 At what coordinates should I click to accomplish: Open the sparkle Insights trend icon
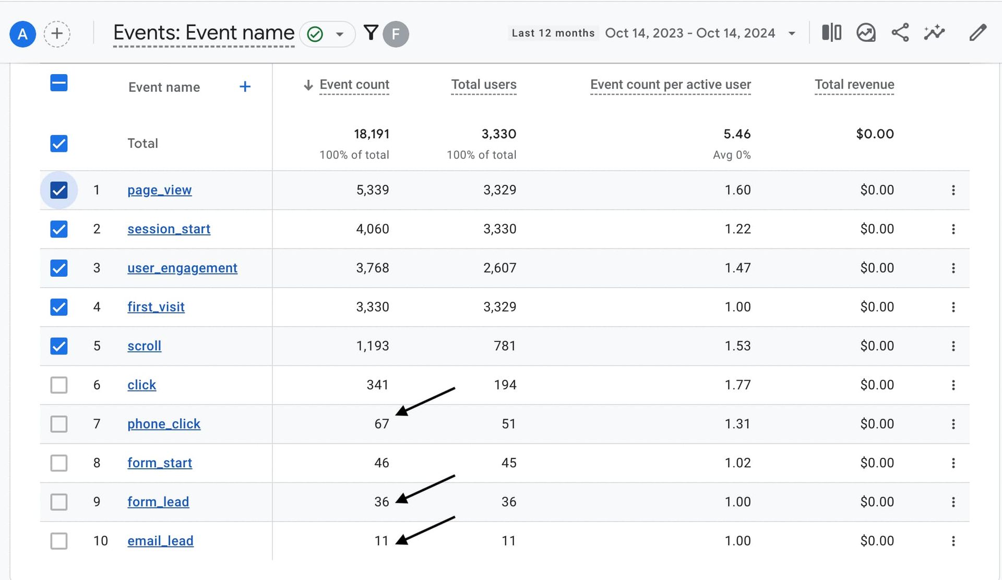point(934,33)
